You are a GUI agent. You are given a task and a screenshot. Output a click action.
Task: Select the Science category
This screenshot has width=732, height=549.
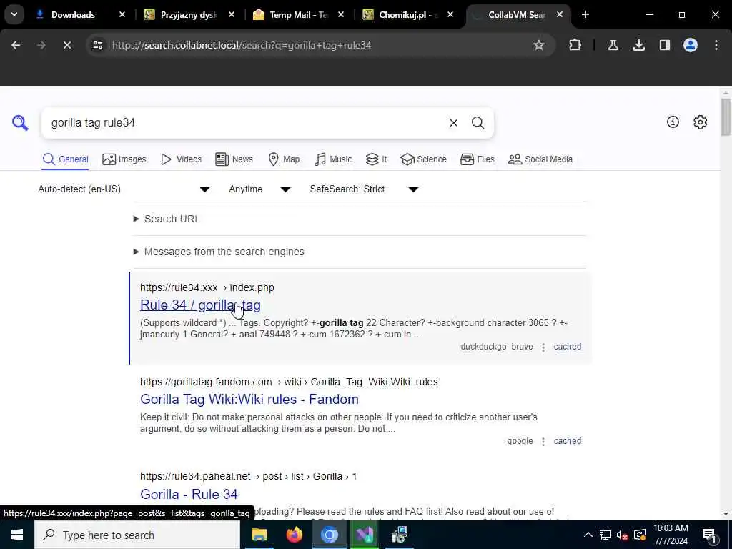423,159
